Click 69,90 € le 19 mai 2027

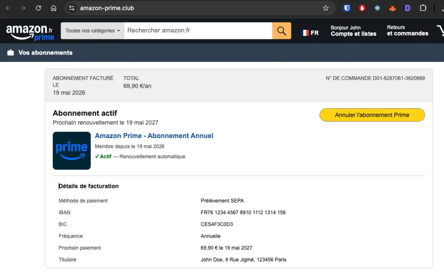226,248
